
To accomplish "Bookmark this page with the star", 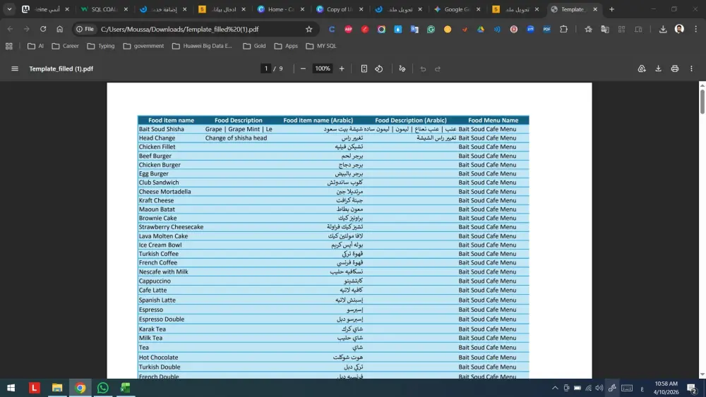I will 309,29.
